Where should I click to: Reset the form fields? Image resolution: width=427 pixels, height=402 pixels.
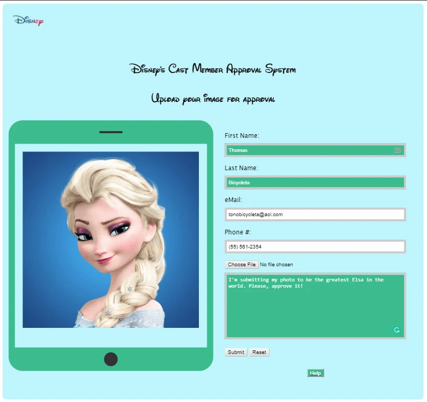point(259,352)
